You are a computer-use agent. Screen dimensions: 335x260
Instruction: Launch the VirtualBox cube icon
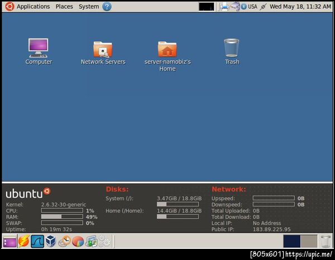click(x=51, y=241)
